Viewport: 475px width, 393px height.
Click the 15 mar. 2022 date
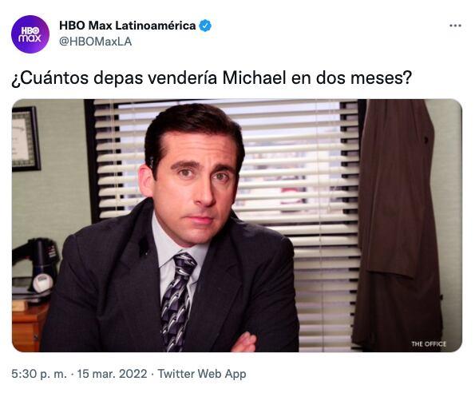112,374
